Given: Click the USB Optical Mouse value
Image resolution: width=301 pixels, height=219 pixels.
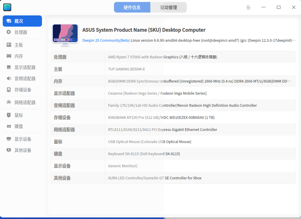Looking at the screenshot, I should (x=149, y=142).
